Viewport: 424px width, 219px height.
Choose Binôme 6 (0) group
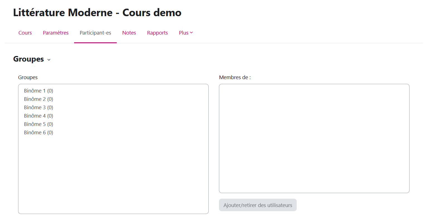tap(38, 133)
